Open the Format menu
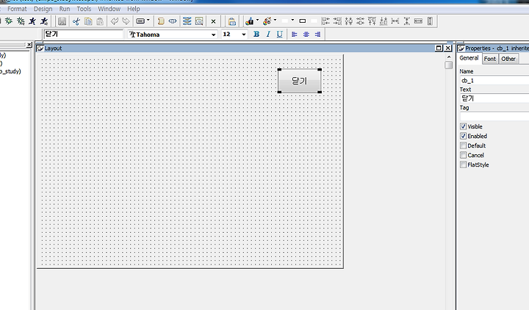The height and width of the screenshot is (310, 529). click(17, 9)
